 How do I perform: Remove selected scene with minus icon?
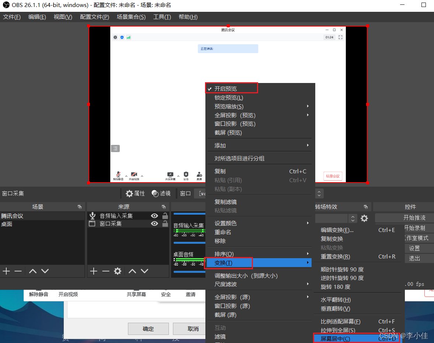click(18, 271)
